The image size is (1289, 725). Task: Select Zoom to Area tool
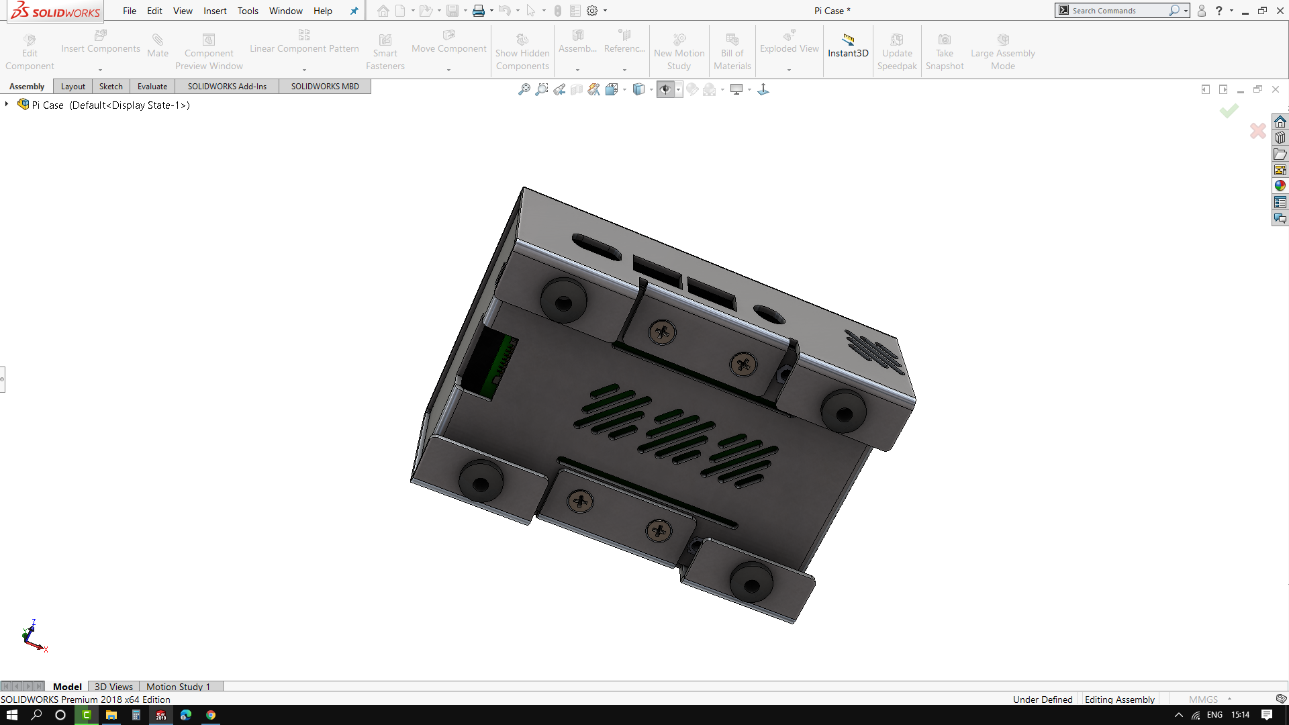point(542,89)
